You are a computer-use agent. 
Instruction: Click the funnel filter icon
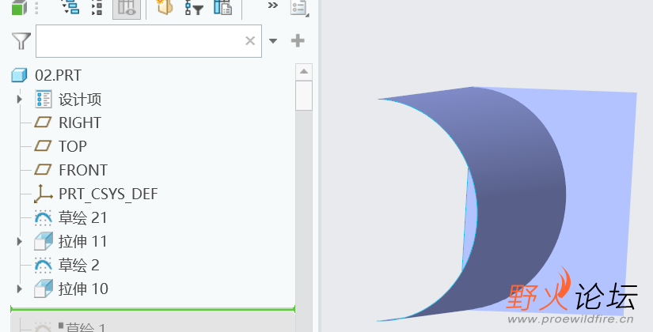[x=21, y=41]
